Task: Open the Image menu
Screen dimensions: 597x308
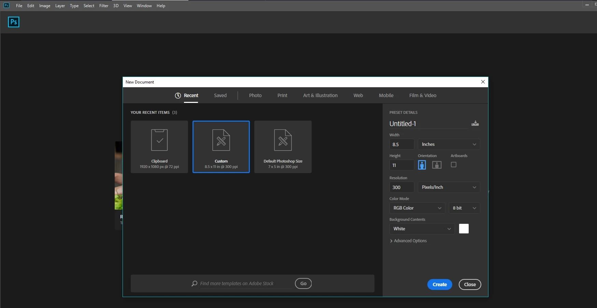Action: 45,6
